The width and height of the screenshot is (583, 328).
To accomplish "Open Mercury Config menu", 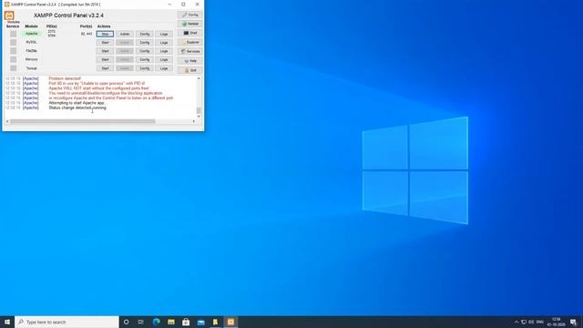I will (x=144, y=59).
